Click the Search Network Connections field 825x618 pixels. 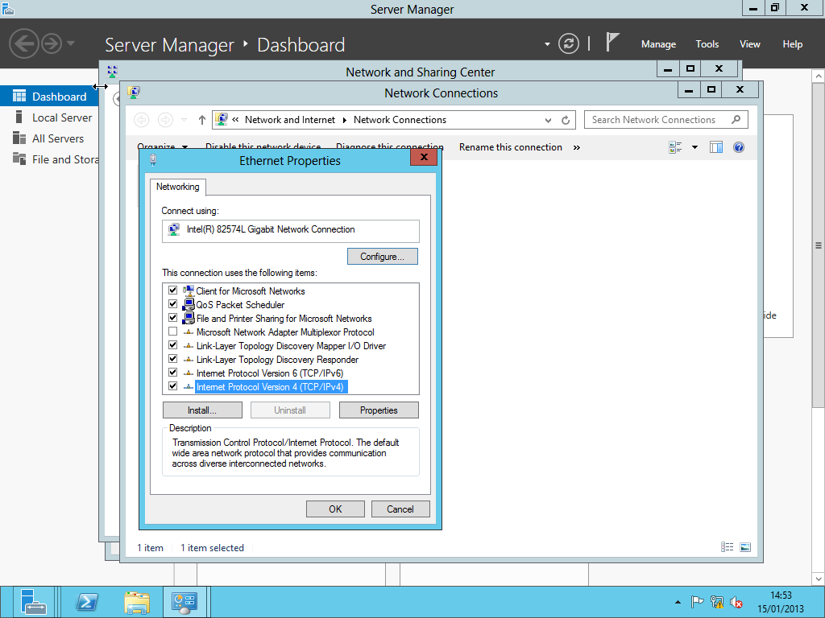(x=657, y=120)
